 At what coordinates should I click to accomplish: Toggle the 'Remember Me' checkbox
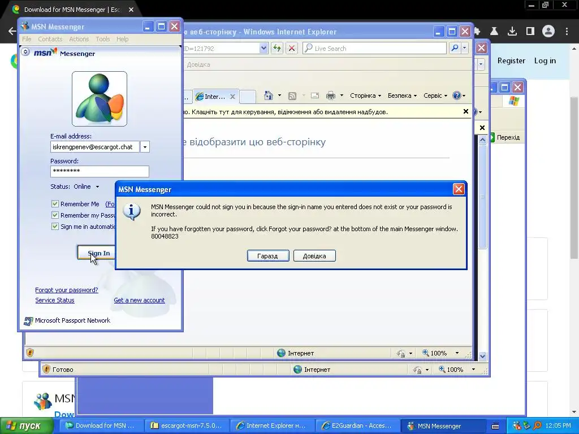(55, 203)
